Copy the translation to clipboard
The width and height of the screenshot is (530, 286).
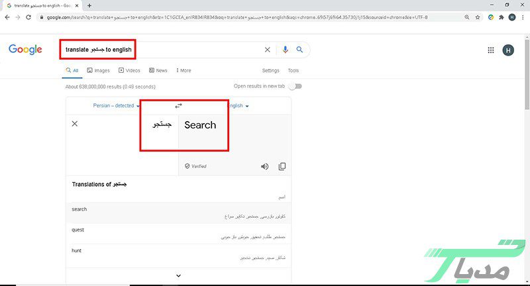(x=282, y=166)
